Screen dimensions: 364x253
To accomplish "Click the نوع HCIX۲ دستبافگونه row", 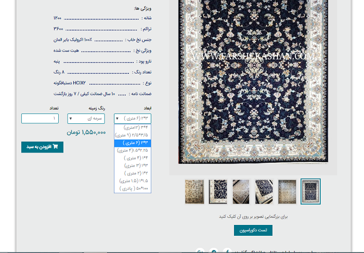I will coord(102,83).
